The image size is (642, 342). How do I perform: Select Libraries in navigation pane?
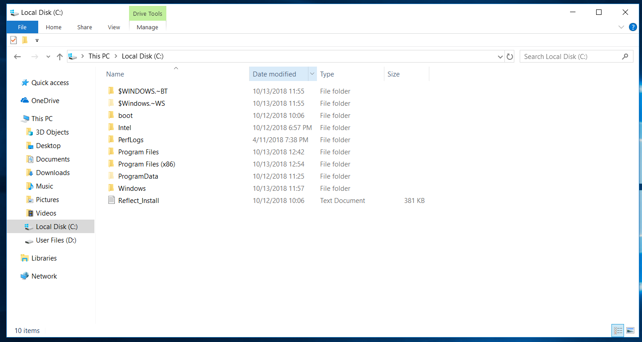click(44, 258)
